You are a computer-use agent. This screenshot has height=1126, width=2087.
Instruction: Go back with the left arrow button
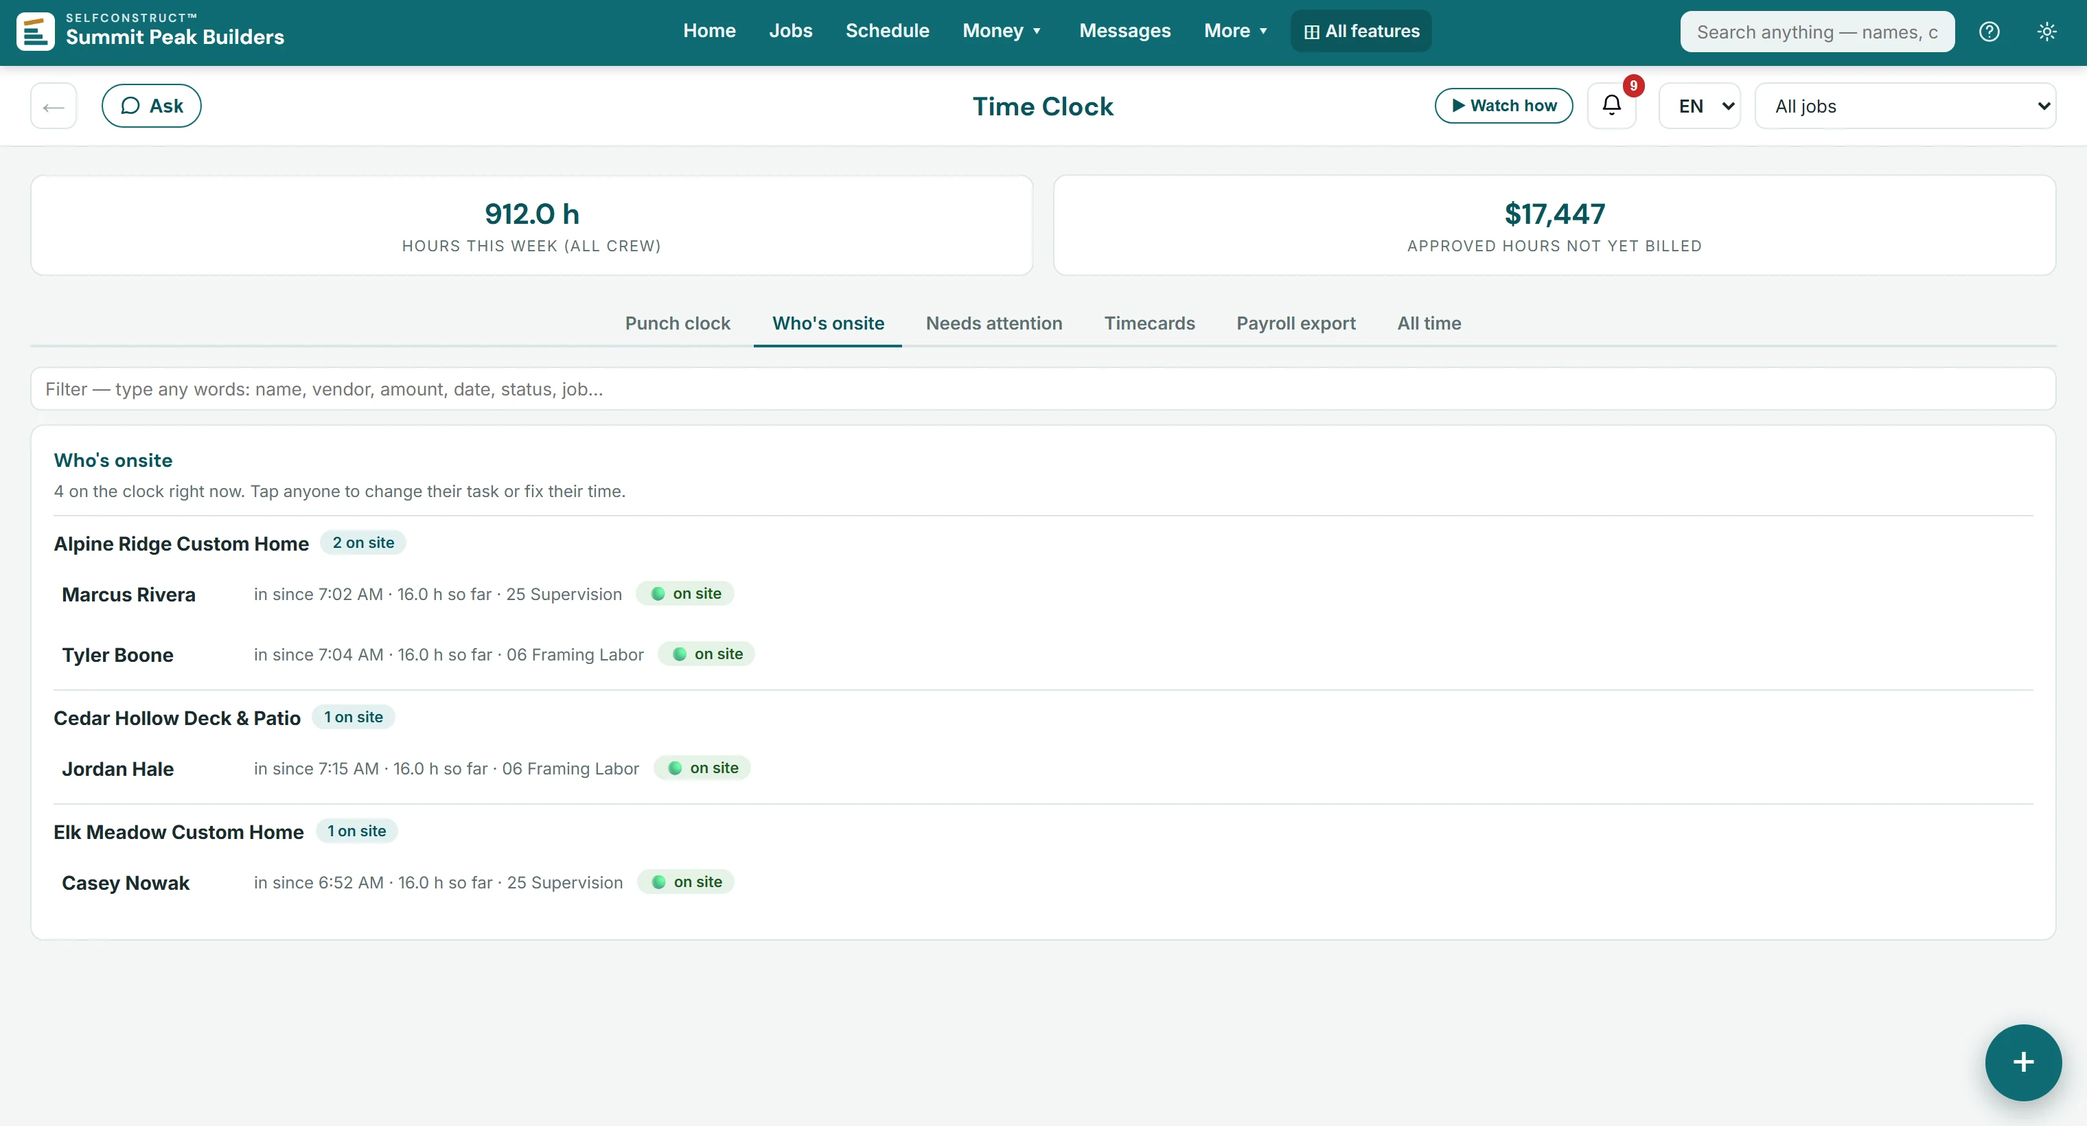tap(54, 105)
